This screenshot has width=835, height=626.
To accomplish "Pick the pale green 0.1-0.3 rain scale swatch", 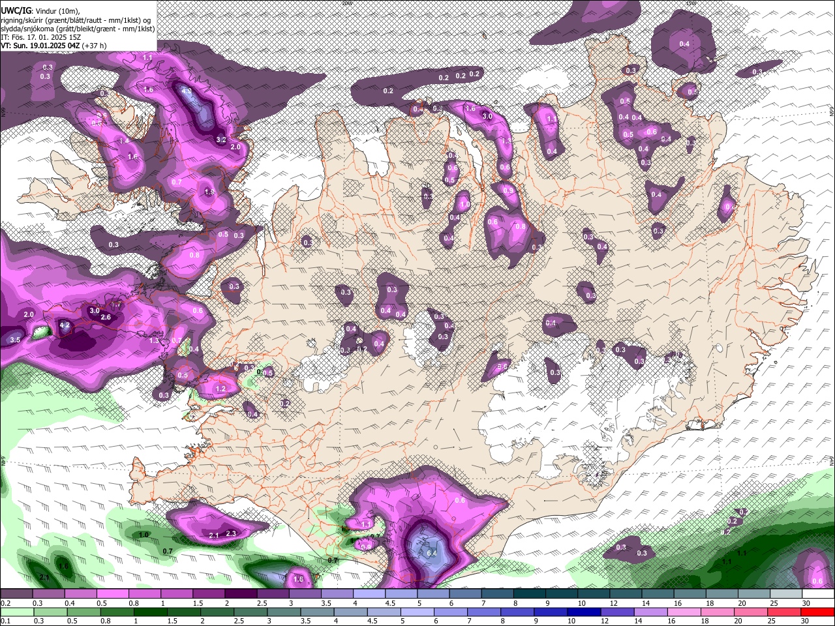I will point(17,612).
